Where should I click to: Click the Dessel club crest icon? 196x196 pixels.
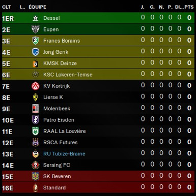[x=36, y=18]
